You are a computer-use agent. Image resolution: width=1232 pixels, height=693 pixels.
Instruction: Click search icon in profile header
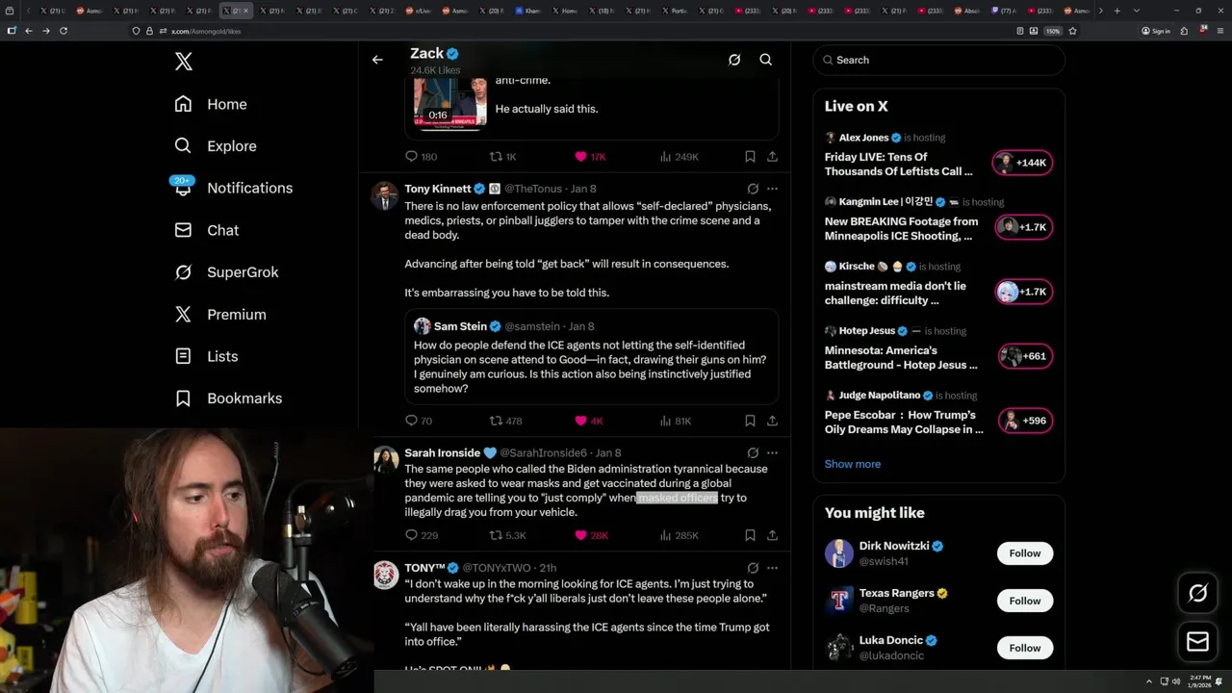pyautogui.click(x=766, y=60)
